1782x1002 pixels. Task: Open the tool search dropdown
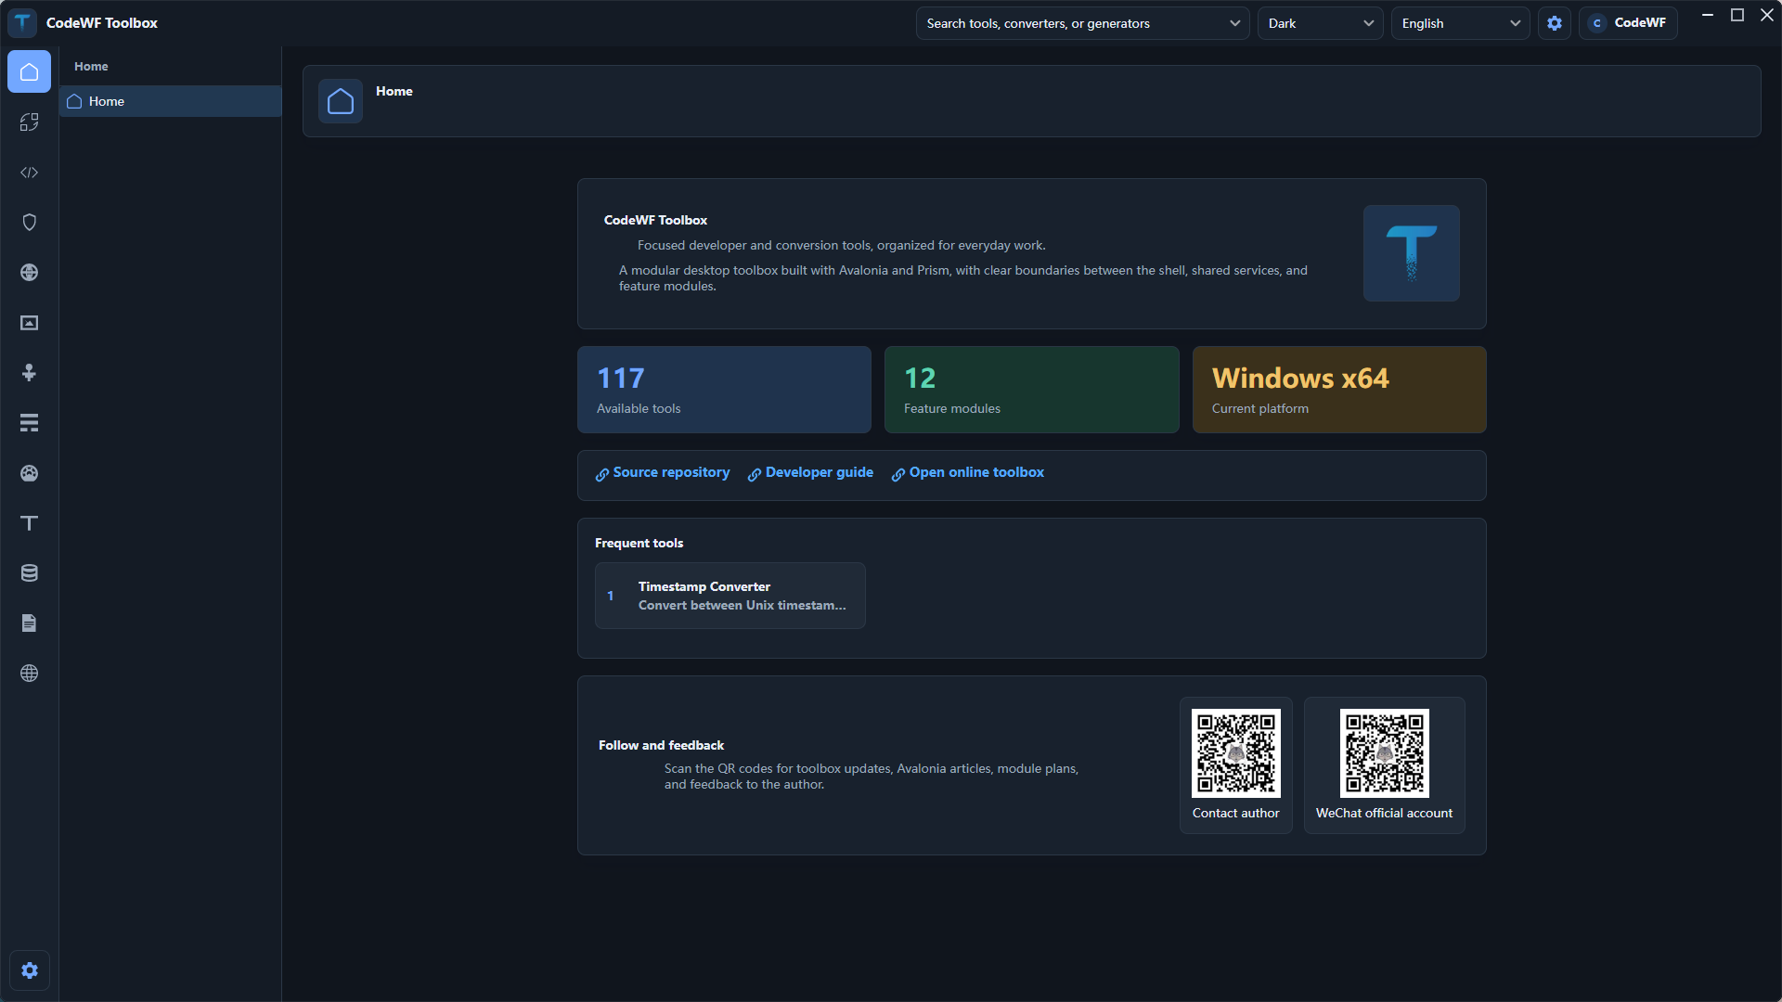tap(1082, 23)
